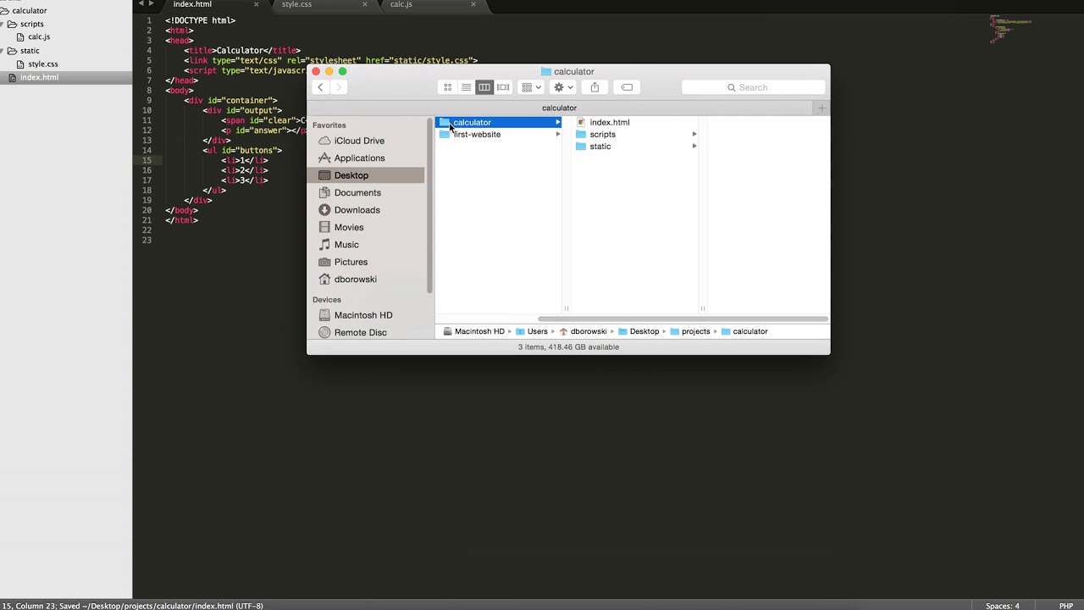This screenshot has width=1084, height=610.
Task: Add a new Finder tab with plus button
Action: pyautogui.click(x=821, y=108)
